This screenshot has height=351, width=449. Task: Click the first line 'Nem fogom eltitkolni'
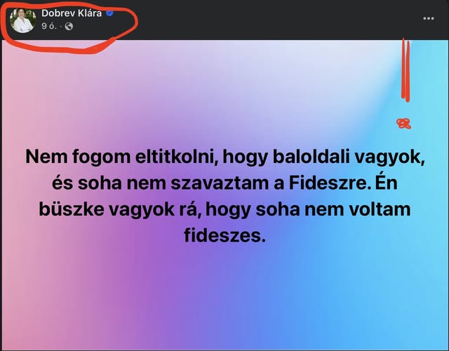pos(120,157)
